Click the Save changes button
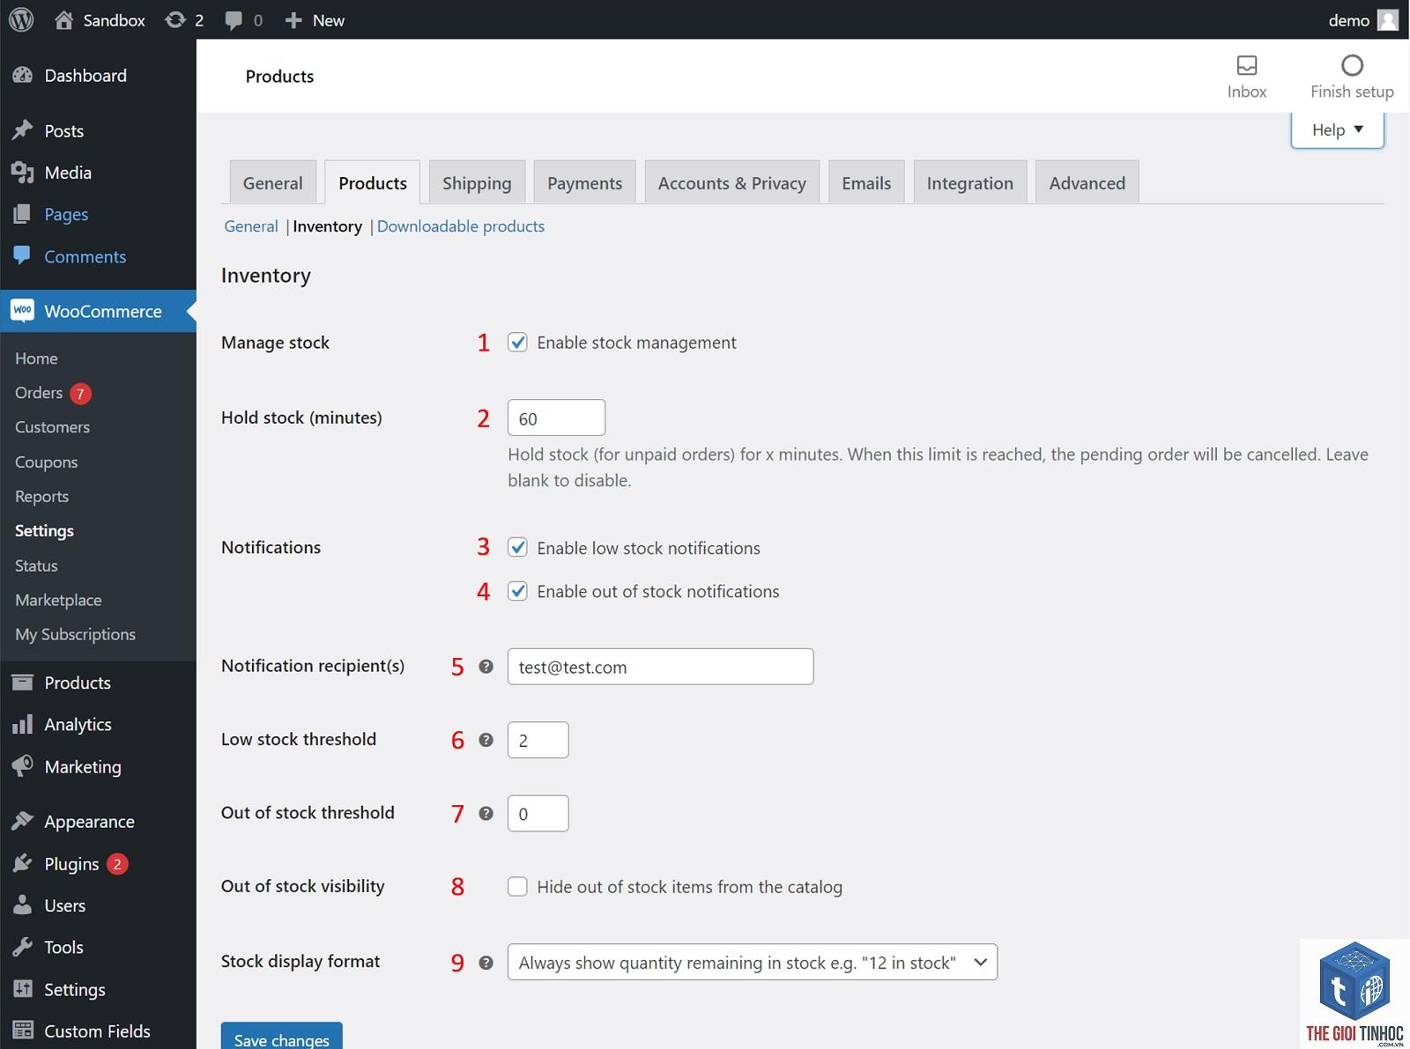Screen dimensions: 1410x1049 tap(282, 1038)
